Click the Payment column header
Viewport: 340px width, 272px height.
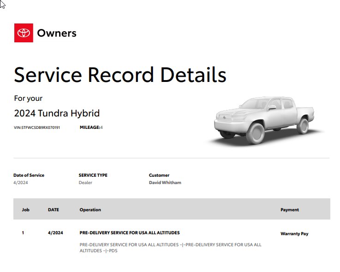click(290, 210)
